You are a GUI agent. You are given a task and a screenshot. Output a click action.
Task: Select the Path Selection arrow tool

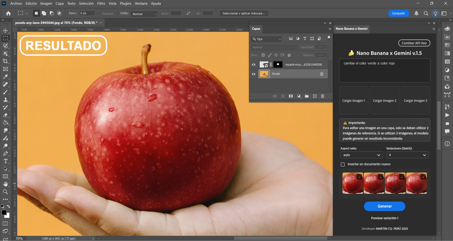pyautogui.click(x=5, y=169)
